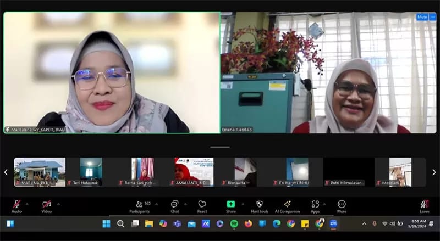Open File Explorer from the taskbar
This screenshot has height=241, width=440.
(149, 223)
